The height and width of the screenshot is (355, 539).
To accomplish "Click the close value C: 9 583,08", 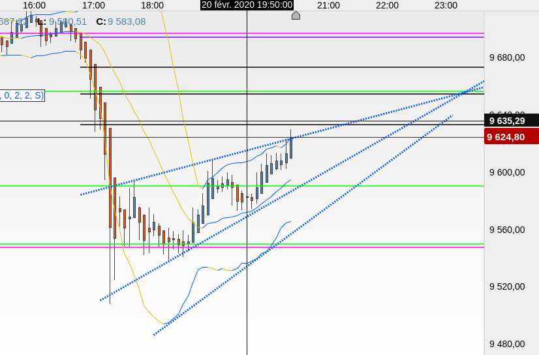I will (121, 22).
